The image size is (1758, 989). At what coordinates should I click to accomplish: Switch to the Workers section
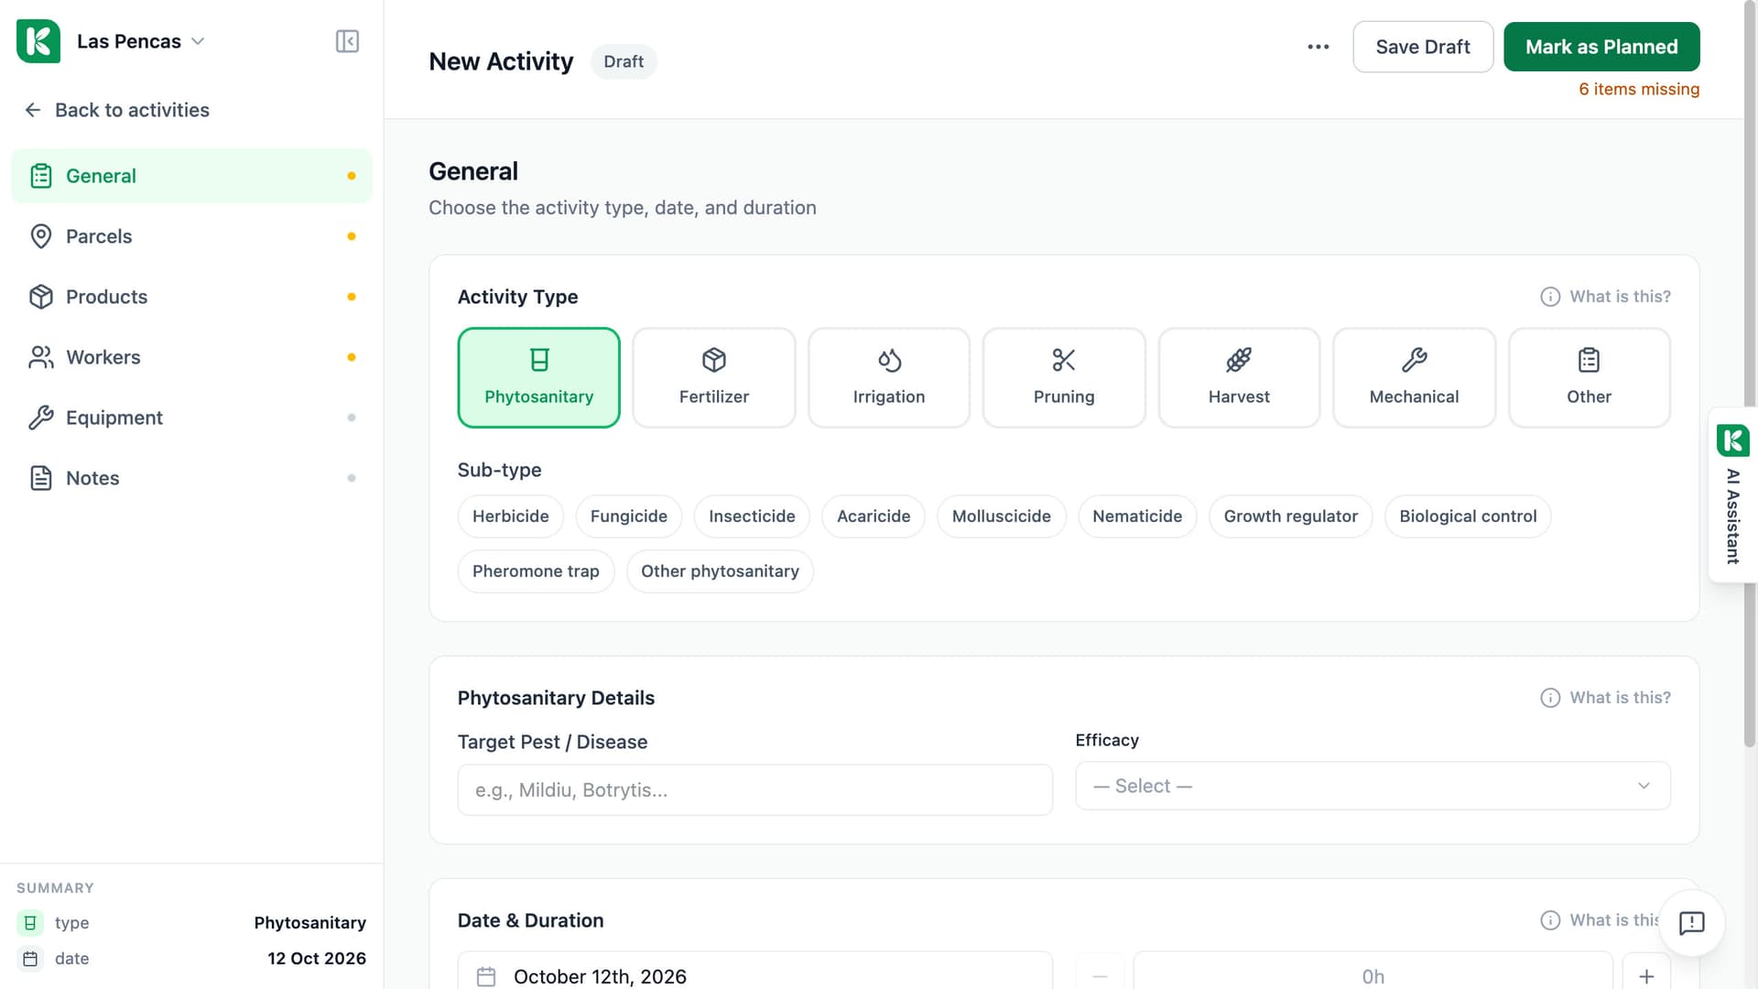pyautogui.click(x=191, y=357)
